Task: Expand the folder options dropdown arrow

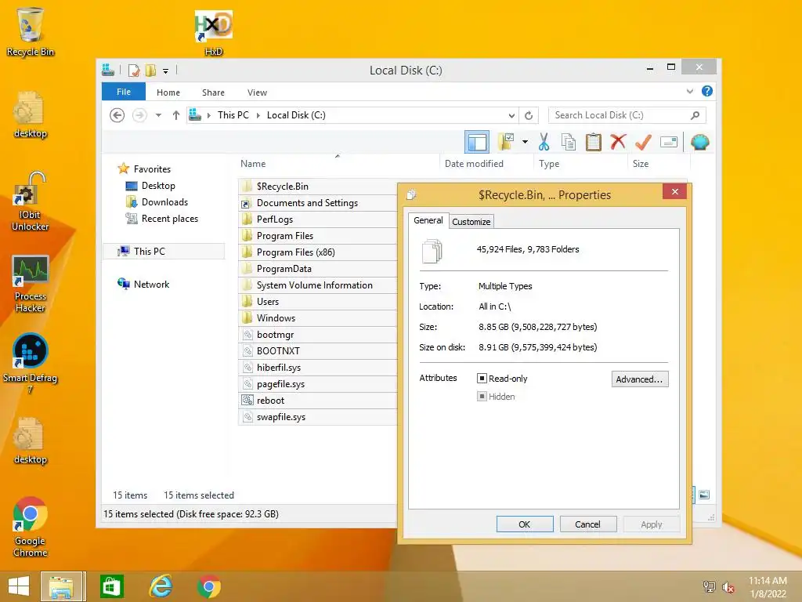Action: click(x=525, y=142)
